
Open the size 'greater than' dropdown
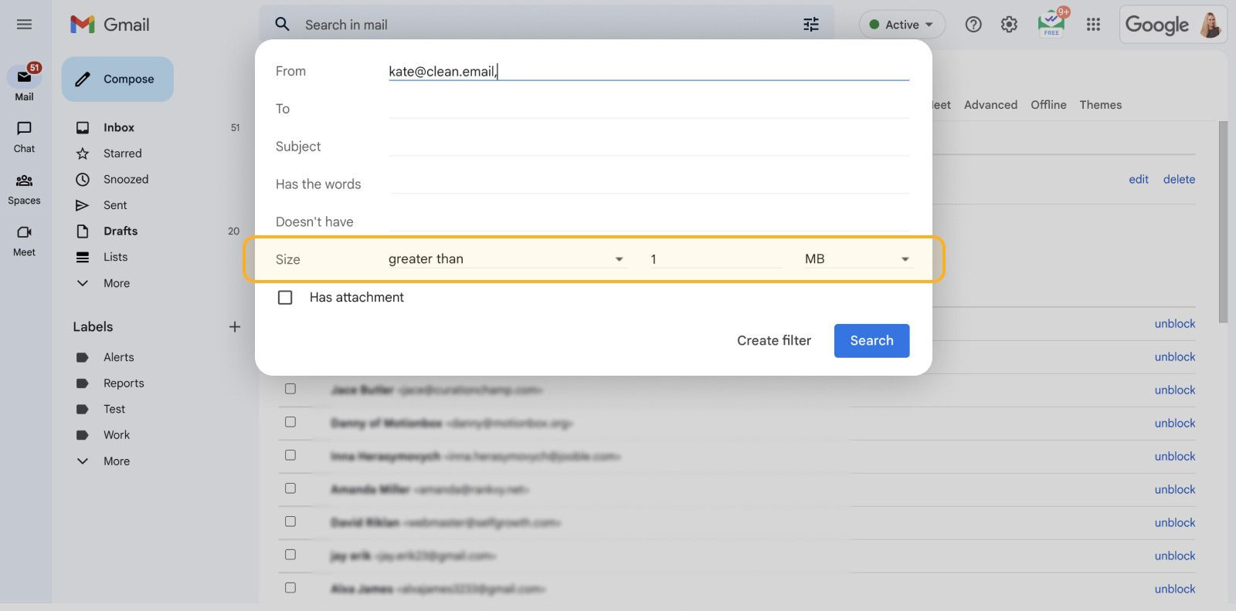pos(507,259)
